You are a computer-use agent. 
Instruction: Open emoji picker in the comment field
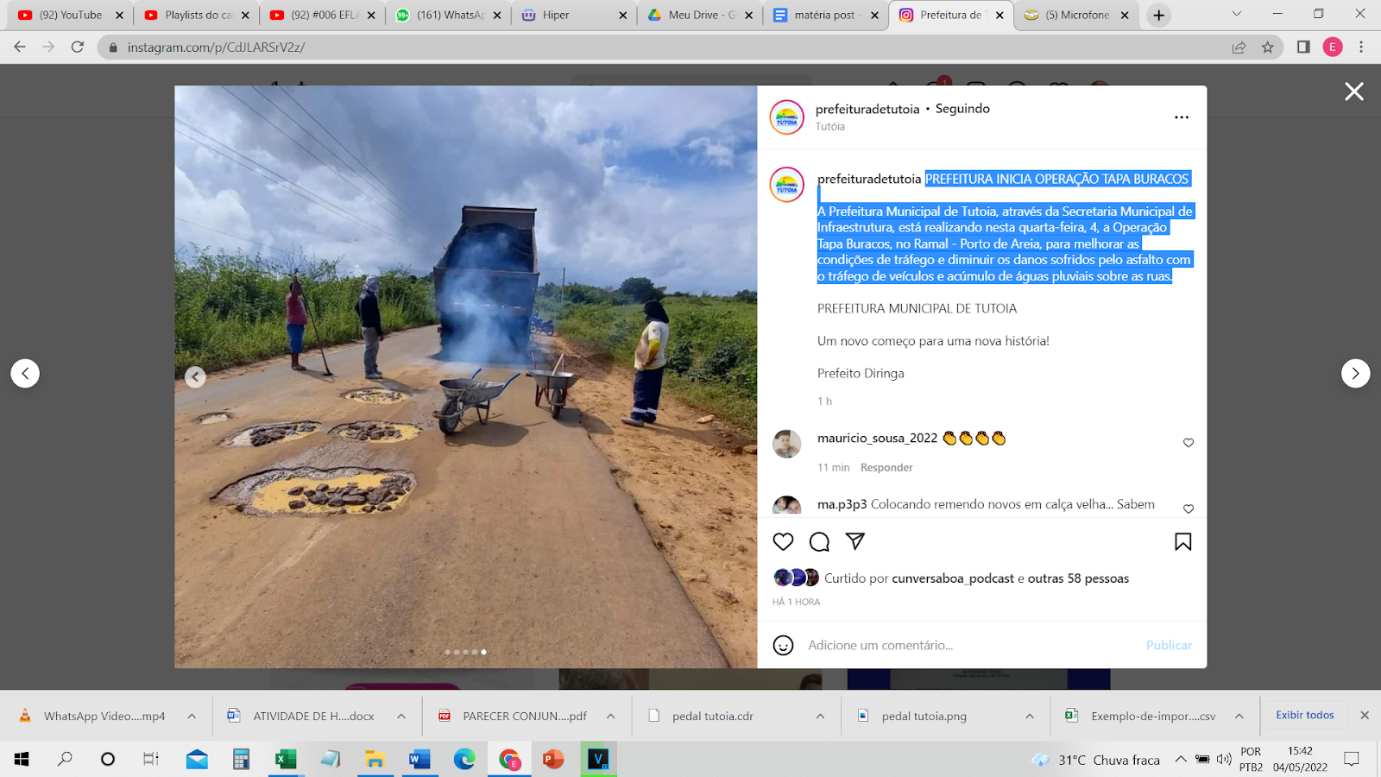[783, 645]
